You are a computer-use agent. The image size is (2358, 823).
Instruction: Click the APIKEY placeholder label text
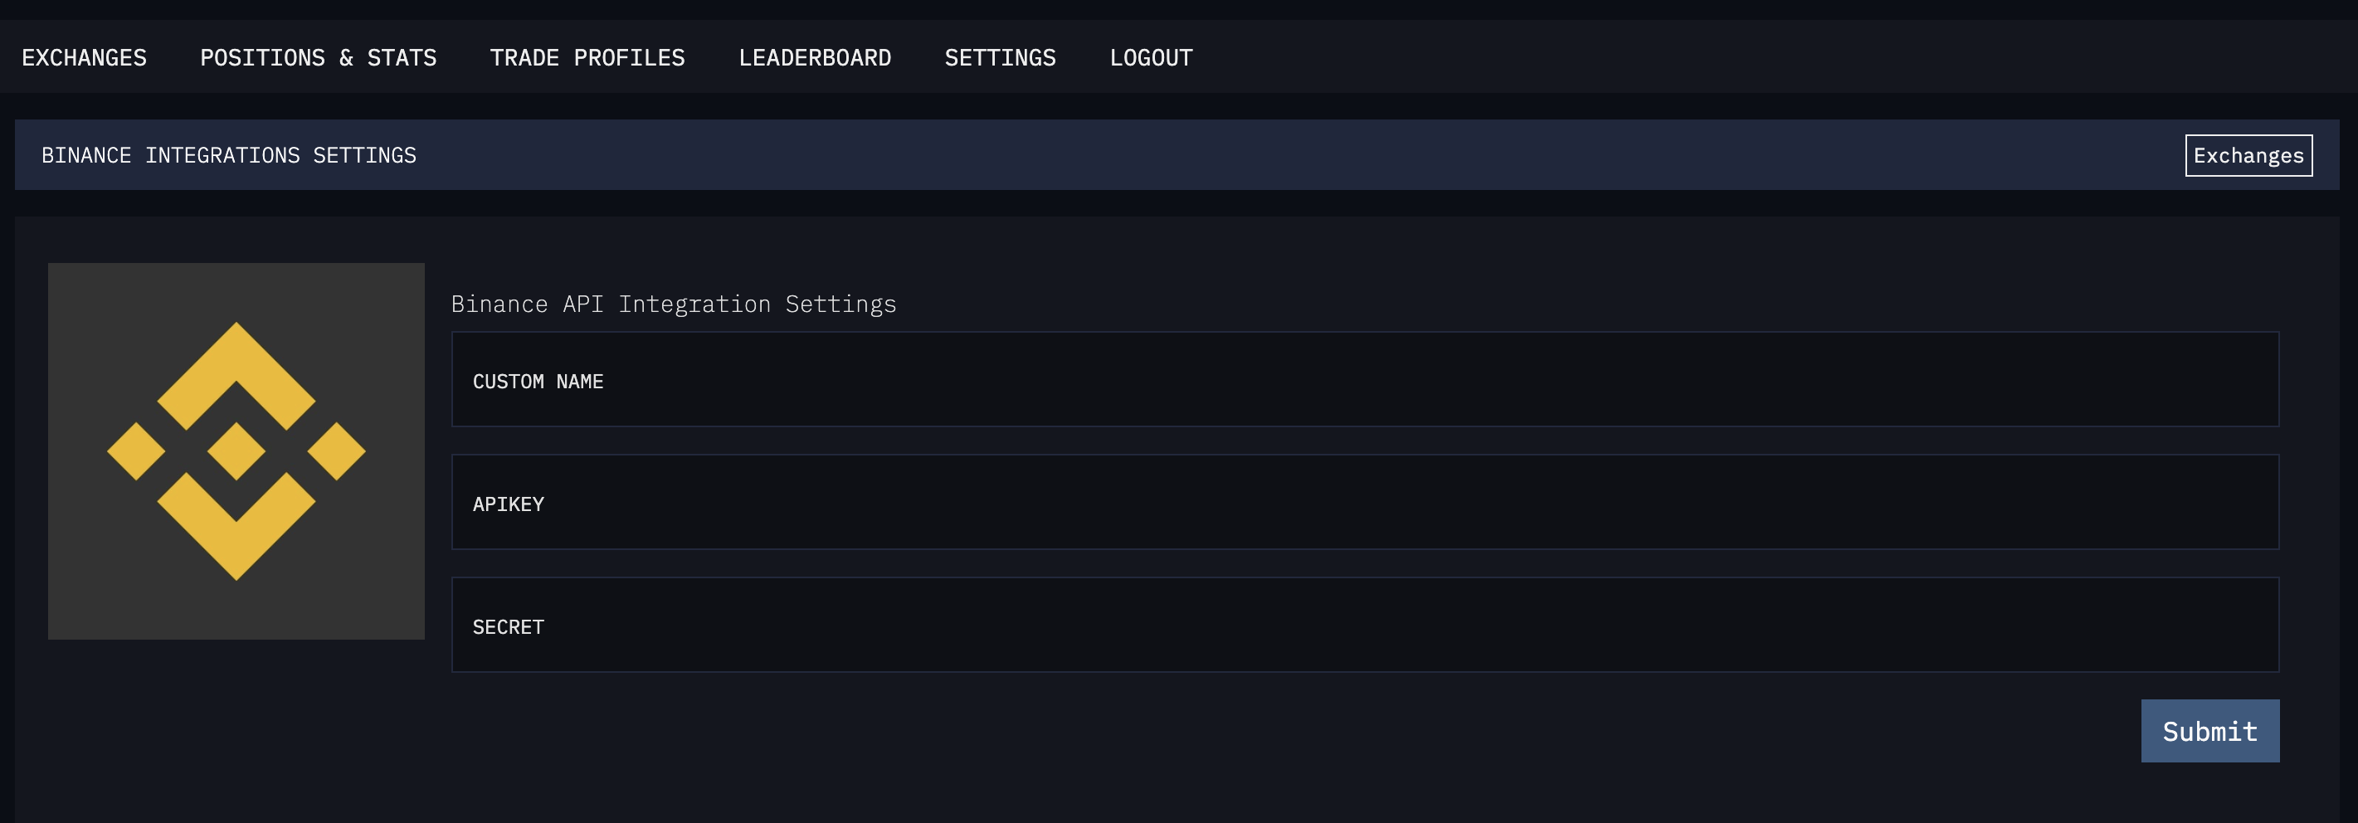point(508,504)
